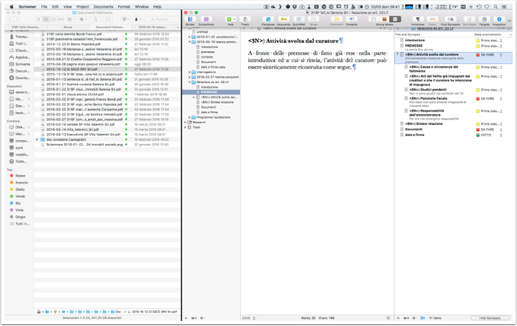Viewport: 517px width, 326px height.
Task: Click the Finder share icon
Action: 96,20
